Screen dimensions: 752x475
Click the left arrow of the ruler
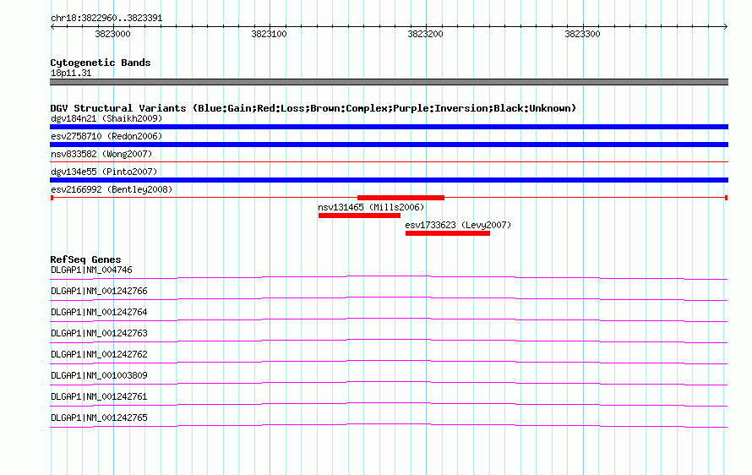pyautogui.click(x=52, y=26)
